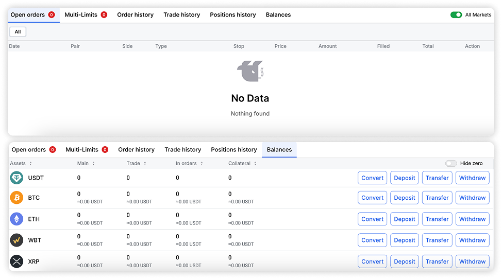Switch to Trade history tab in top panel

(181, 15)
